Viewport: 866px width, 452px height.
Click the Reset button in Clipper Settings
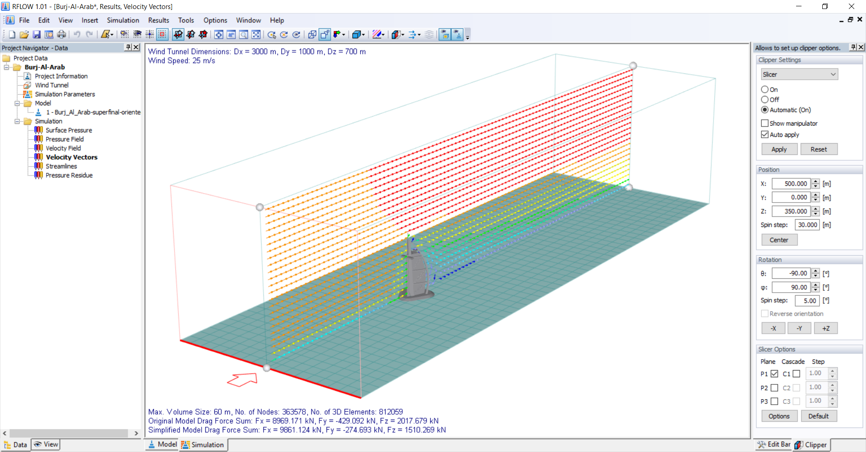pyautogui.click(x=818, y=149)
